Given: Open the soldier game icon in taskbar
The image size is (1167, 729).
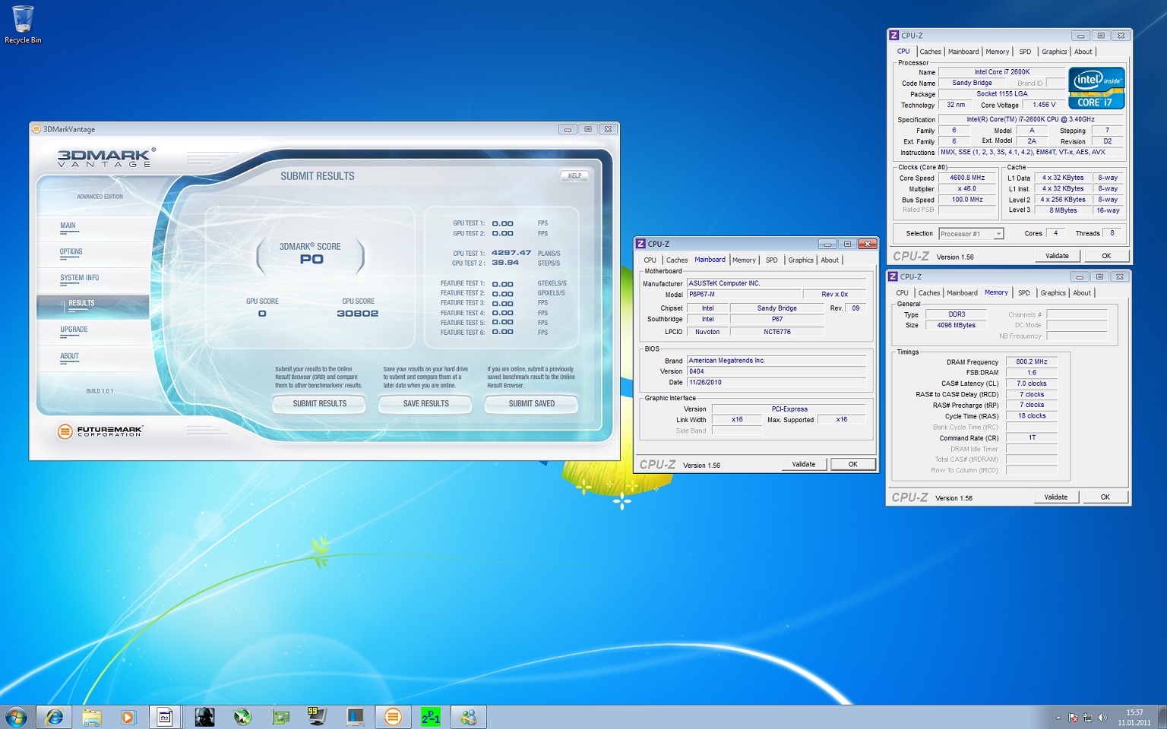Looking at the screenshot, I should coord(204,717).
